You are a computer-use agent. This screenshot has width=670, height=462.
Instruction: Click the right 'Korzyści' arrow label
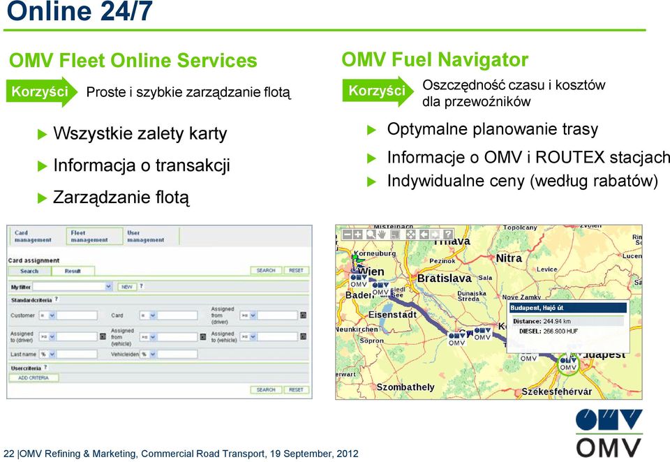[378, 91]
